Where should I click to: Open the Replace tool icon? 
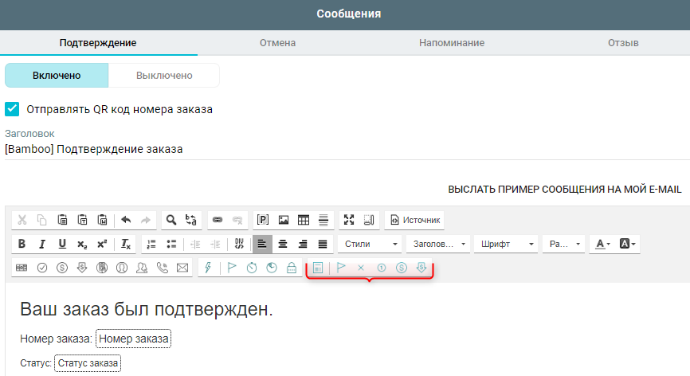pyautogui.click(x=191, y=220)
